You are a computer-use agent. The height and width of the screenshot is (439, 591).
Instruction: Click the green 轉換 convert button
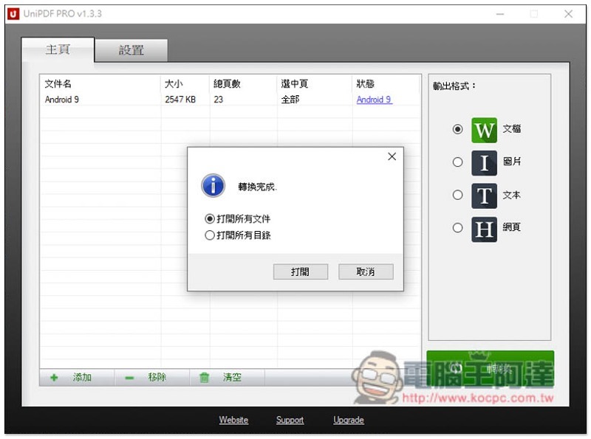[x=490, y=369]
